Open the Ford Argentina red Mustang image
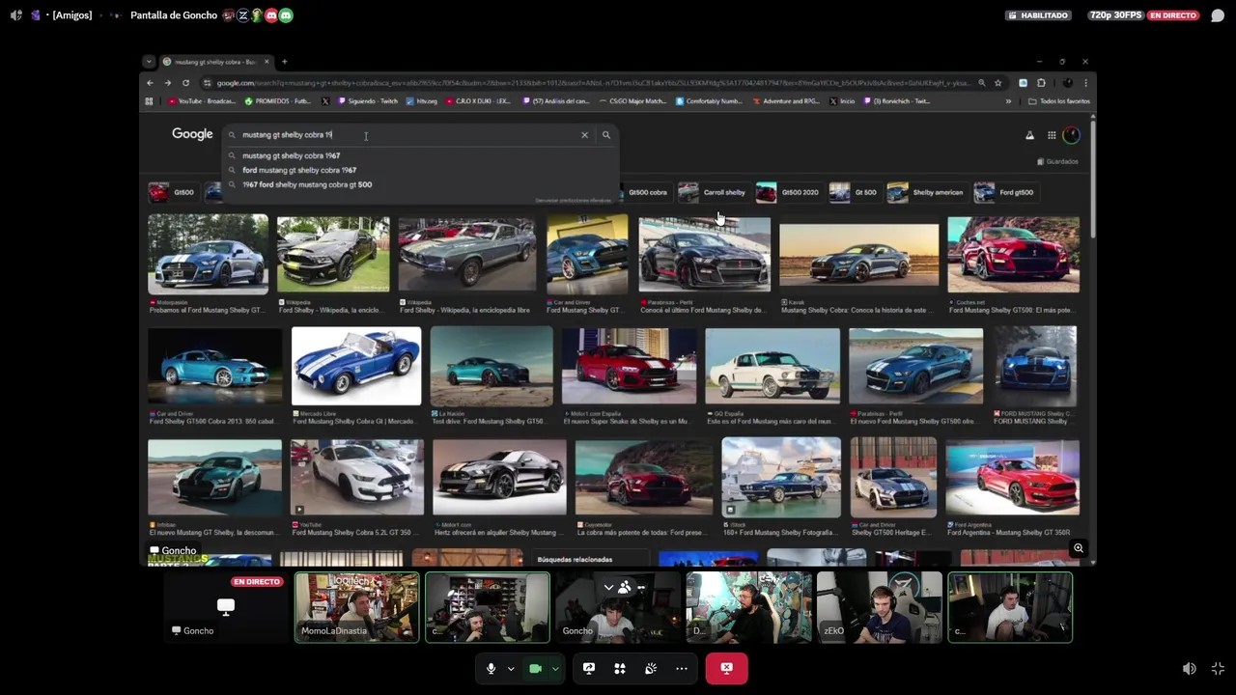 [x=1013, y=478]
